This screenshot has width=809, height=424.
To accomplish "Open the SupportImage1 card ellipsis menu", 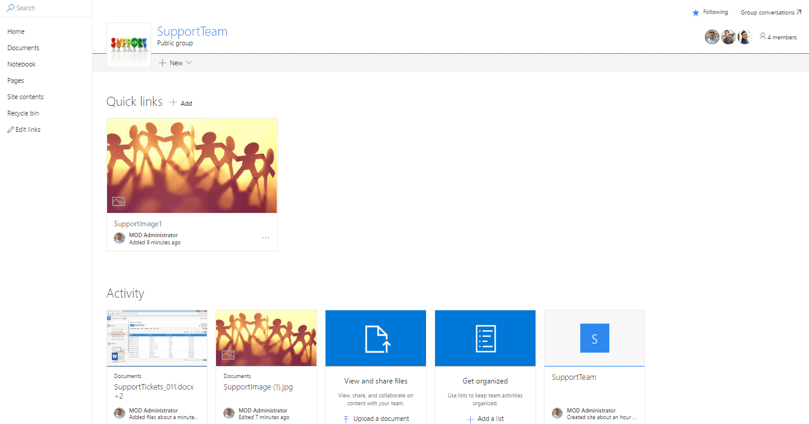I will click(x=266, y=238).
